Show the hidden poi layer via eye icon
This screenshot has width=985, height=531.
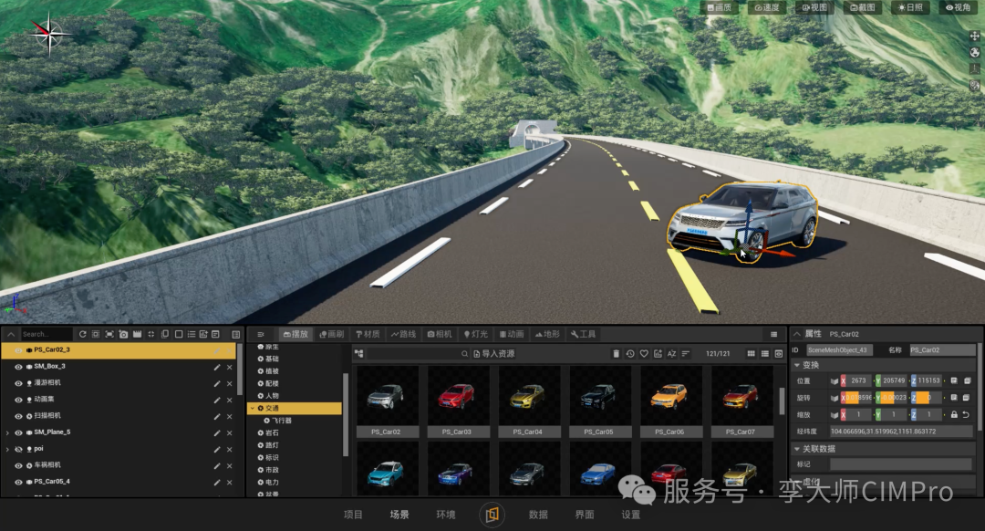click(18, 449)
